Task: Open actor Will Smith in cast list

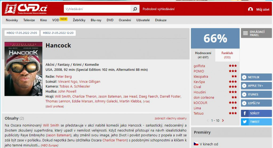Action: pos(63,96)
